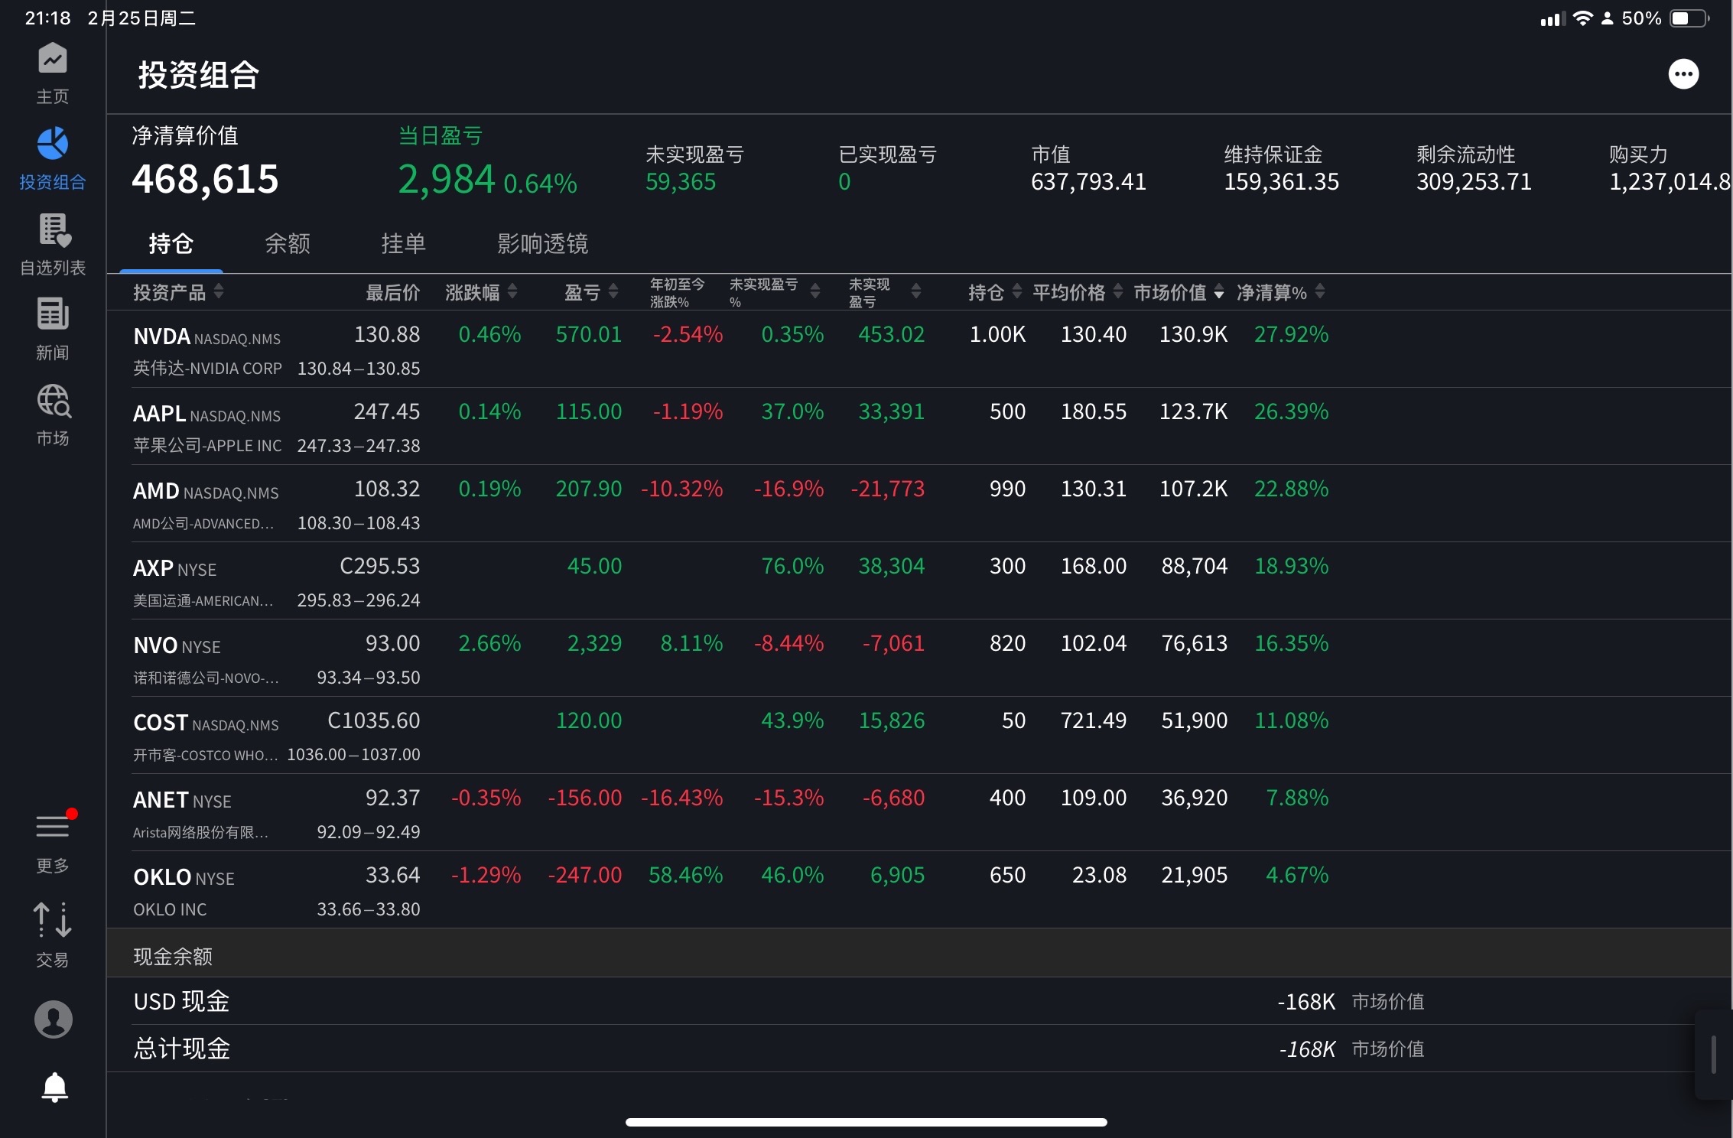Switch to the 余额 tab
Image resolution: width=1733 pixels, height=1138 pixels.
pyautogui.click(x=288, y=243)
